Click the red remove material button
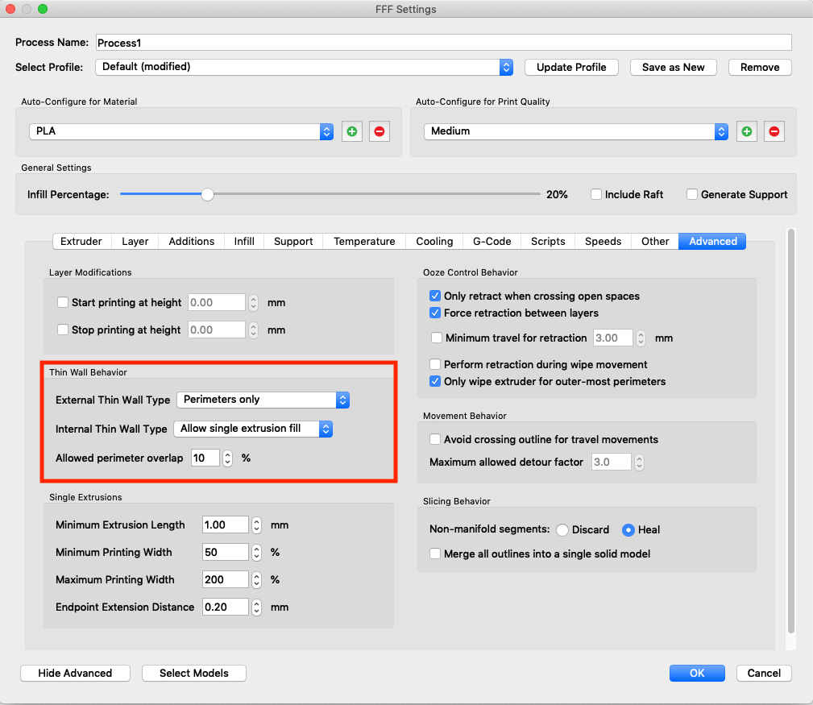This screenshot has width=813, height=705. coord(379,131)
